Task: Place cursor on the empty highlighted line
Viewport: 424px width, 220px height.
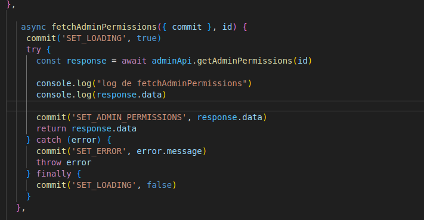Action: pos(215,106)
